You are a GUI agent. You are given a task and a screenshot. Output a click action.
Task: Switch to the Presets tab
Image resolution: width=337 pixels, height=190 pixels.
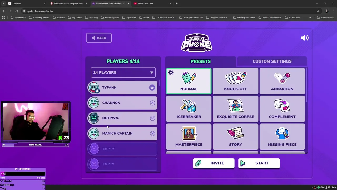201,61
